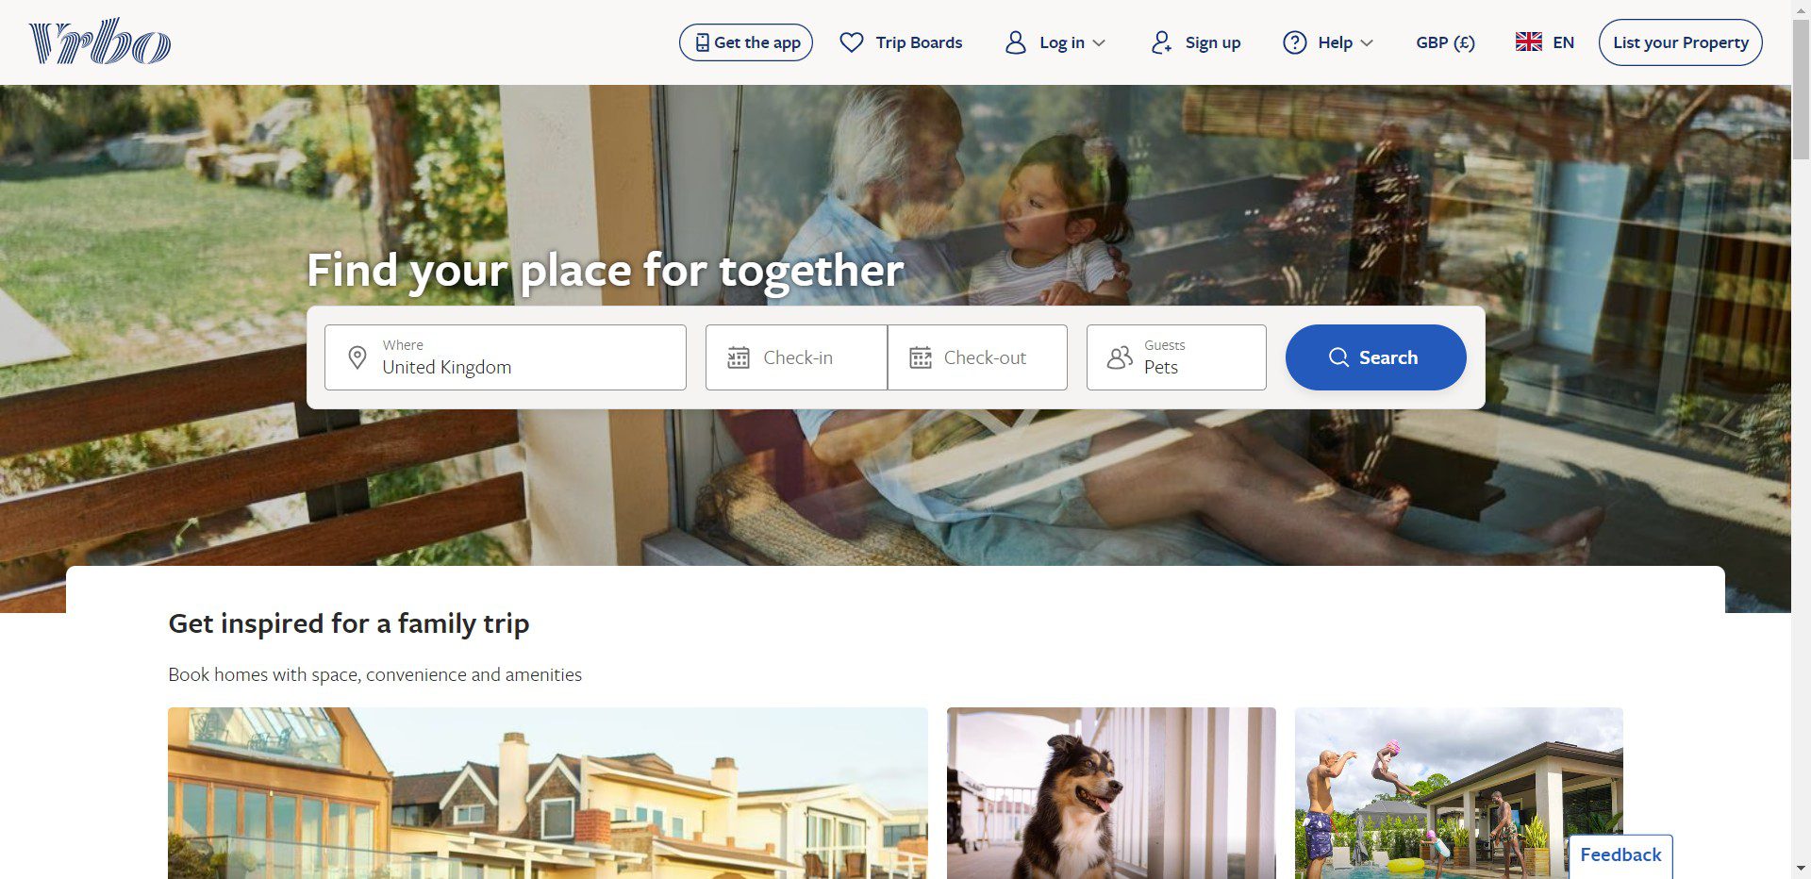Click the Check-in calendar icon
This screenshot has width=1811, height=879.
(x=739, y=357)
